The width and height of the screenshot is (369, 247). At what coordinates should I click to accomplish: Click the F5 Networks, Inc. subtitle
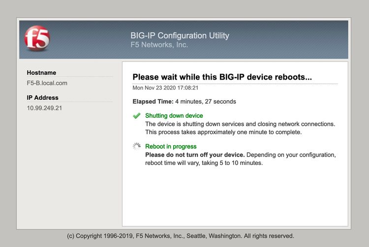[159, 45]
